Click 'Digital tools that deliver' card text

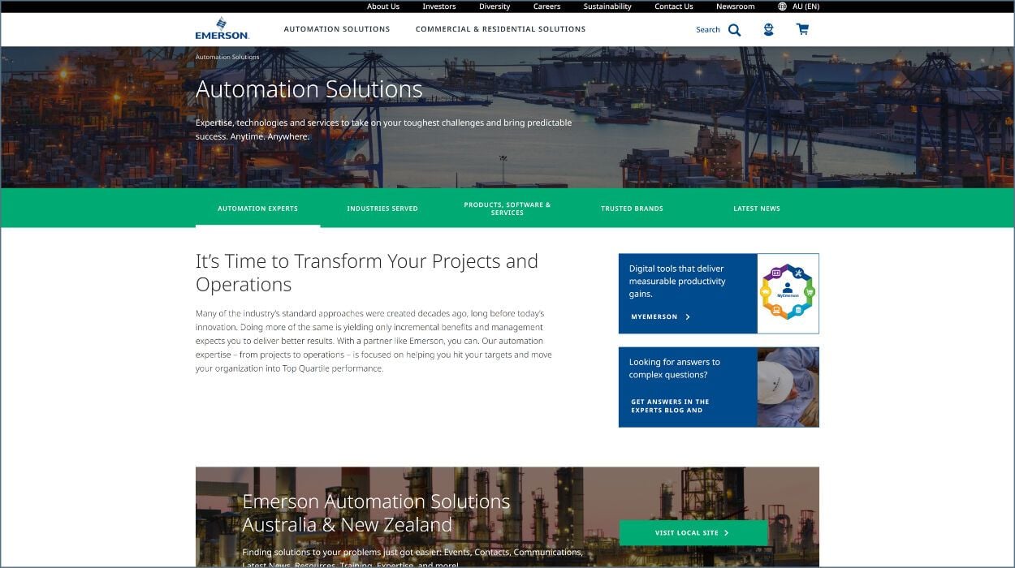coord(677,282)
